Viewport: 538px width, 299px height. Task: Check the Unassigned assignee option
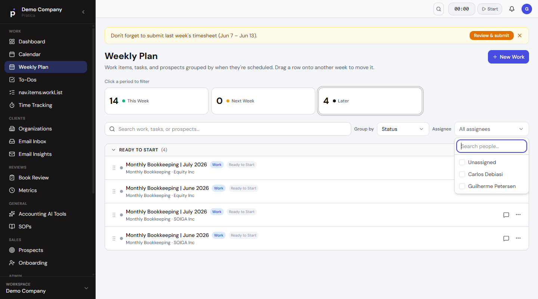coord(462,162)
